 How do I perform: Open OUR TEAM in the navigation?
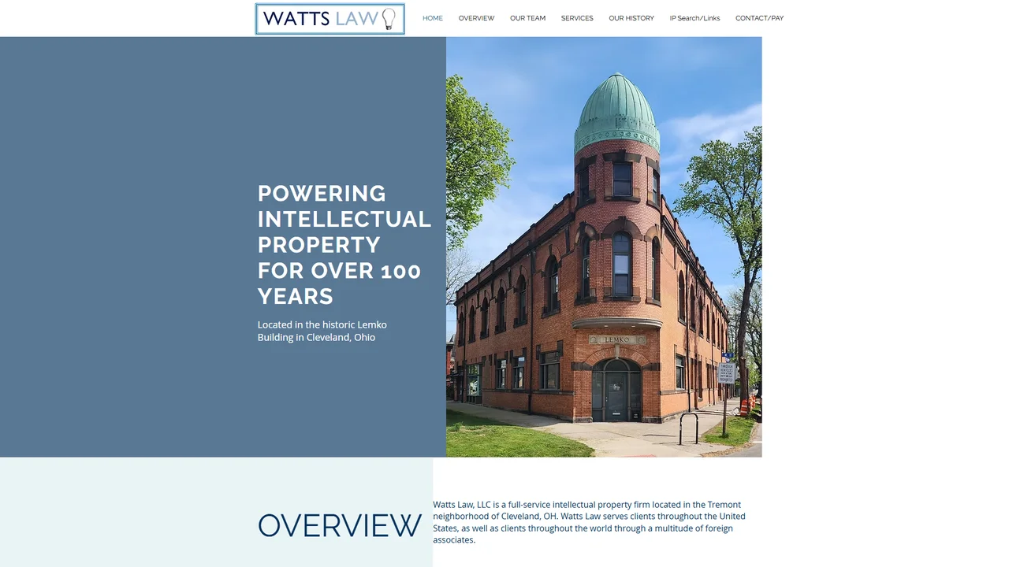[527, 18]
